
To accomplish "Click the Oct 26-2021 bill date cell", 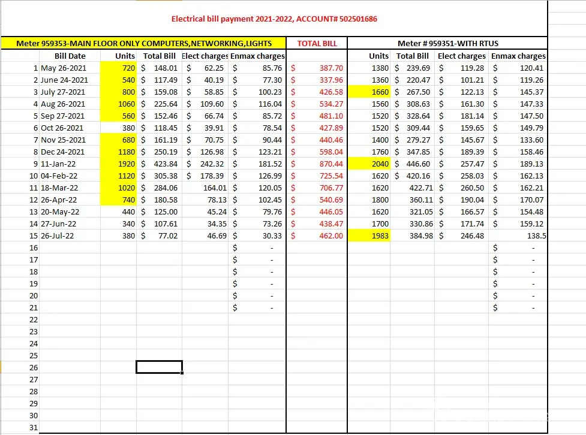I will click(x=63, y=128).
